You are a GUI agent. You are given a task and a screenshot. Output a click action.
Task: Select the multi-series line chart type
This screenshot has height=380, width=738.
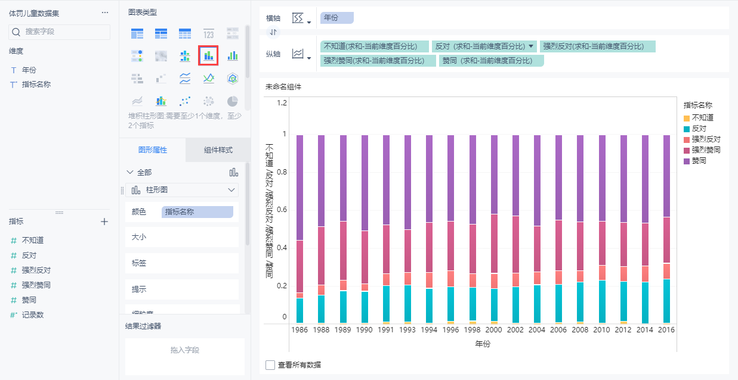coord(208,78)
